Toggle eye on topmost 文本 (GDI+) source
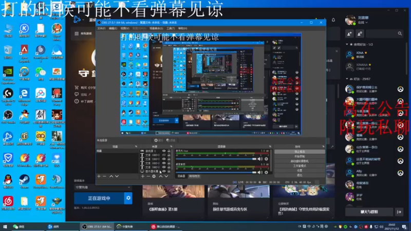411x231 pixels. coord(164,155)
